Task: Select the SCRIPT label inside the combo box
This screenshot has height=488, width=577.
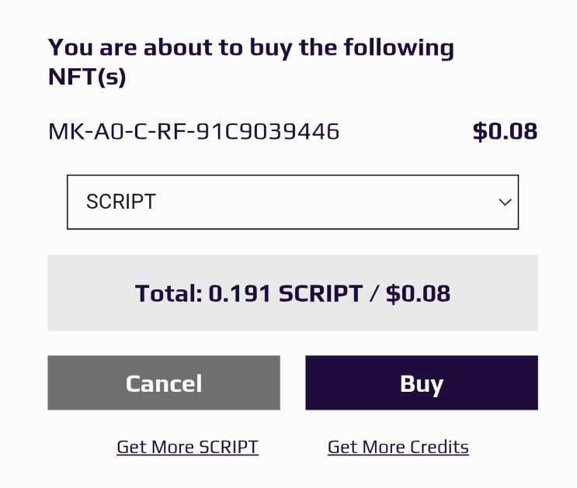Action: [x=120, y=202]
